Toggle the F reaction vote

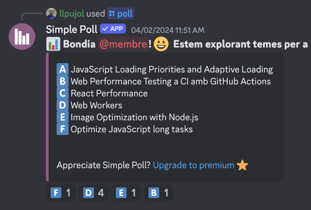(x=60, y=193)
